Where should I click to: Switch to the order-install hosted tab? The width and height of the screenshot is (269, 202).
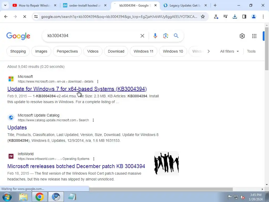[85, 5]
